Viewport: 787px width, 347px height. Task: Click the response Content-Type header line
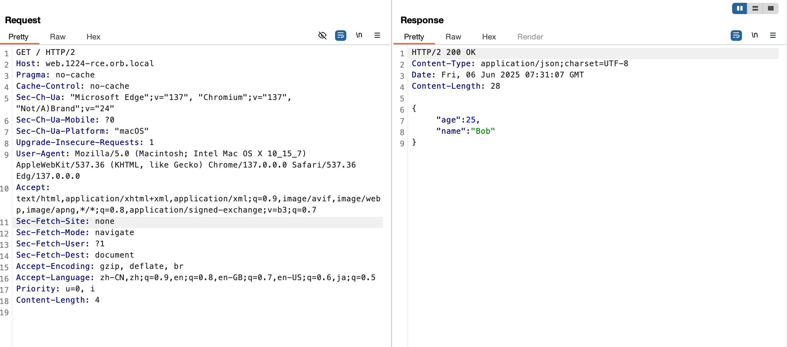pyautogui.click(x=520, y=63)
